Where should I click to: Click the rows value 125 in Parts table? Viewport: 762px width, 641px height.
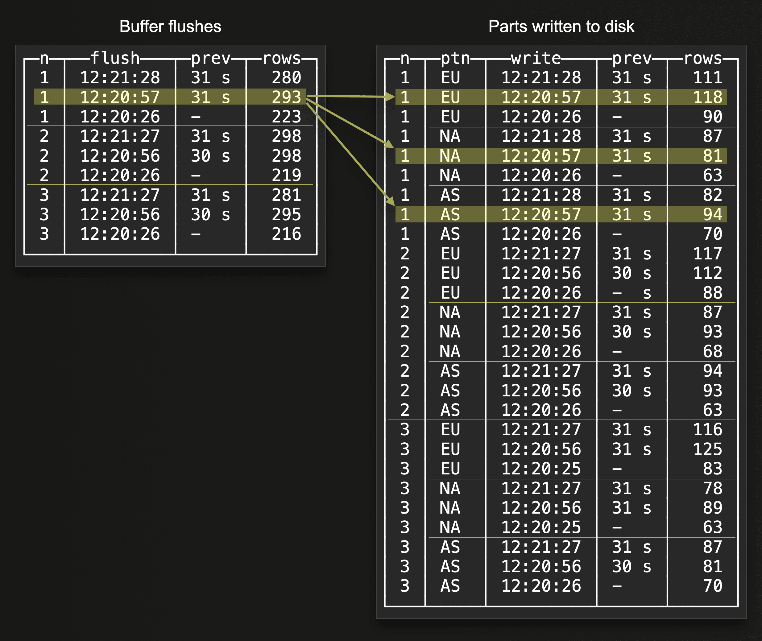[707, 449]
